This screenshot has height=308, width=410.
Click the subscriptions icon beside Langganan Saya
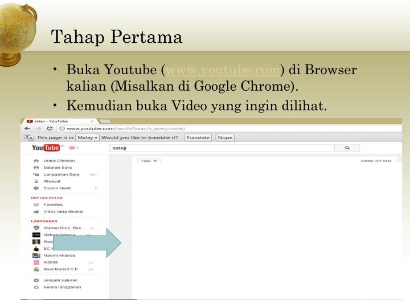(x=36, y=175)
